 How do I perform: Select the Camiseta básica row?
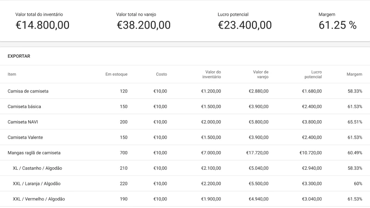tap(25, 106)
